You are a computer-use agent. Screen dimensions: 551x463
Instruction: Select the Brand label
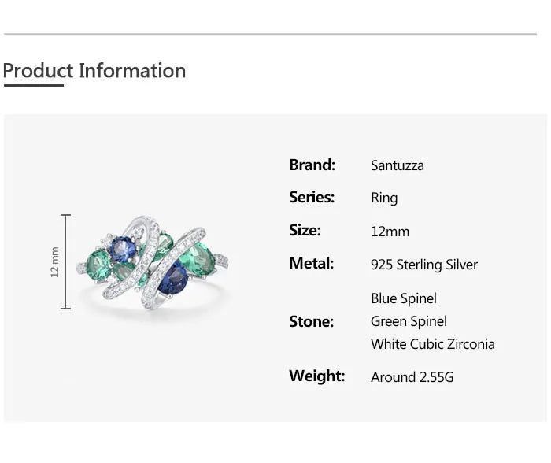(x=312, y=165)
